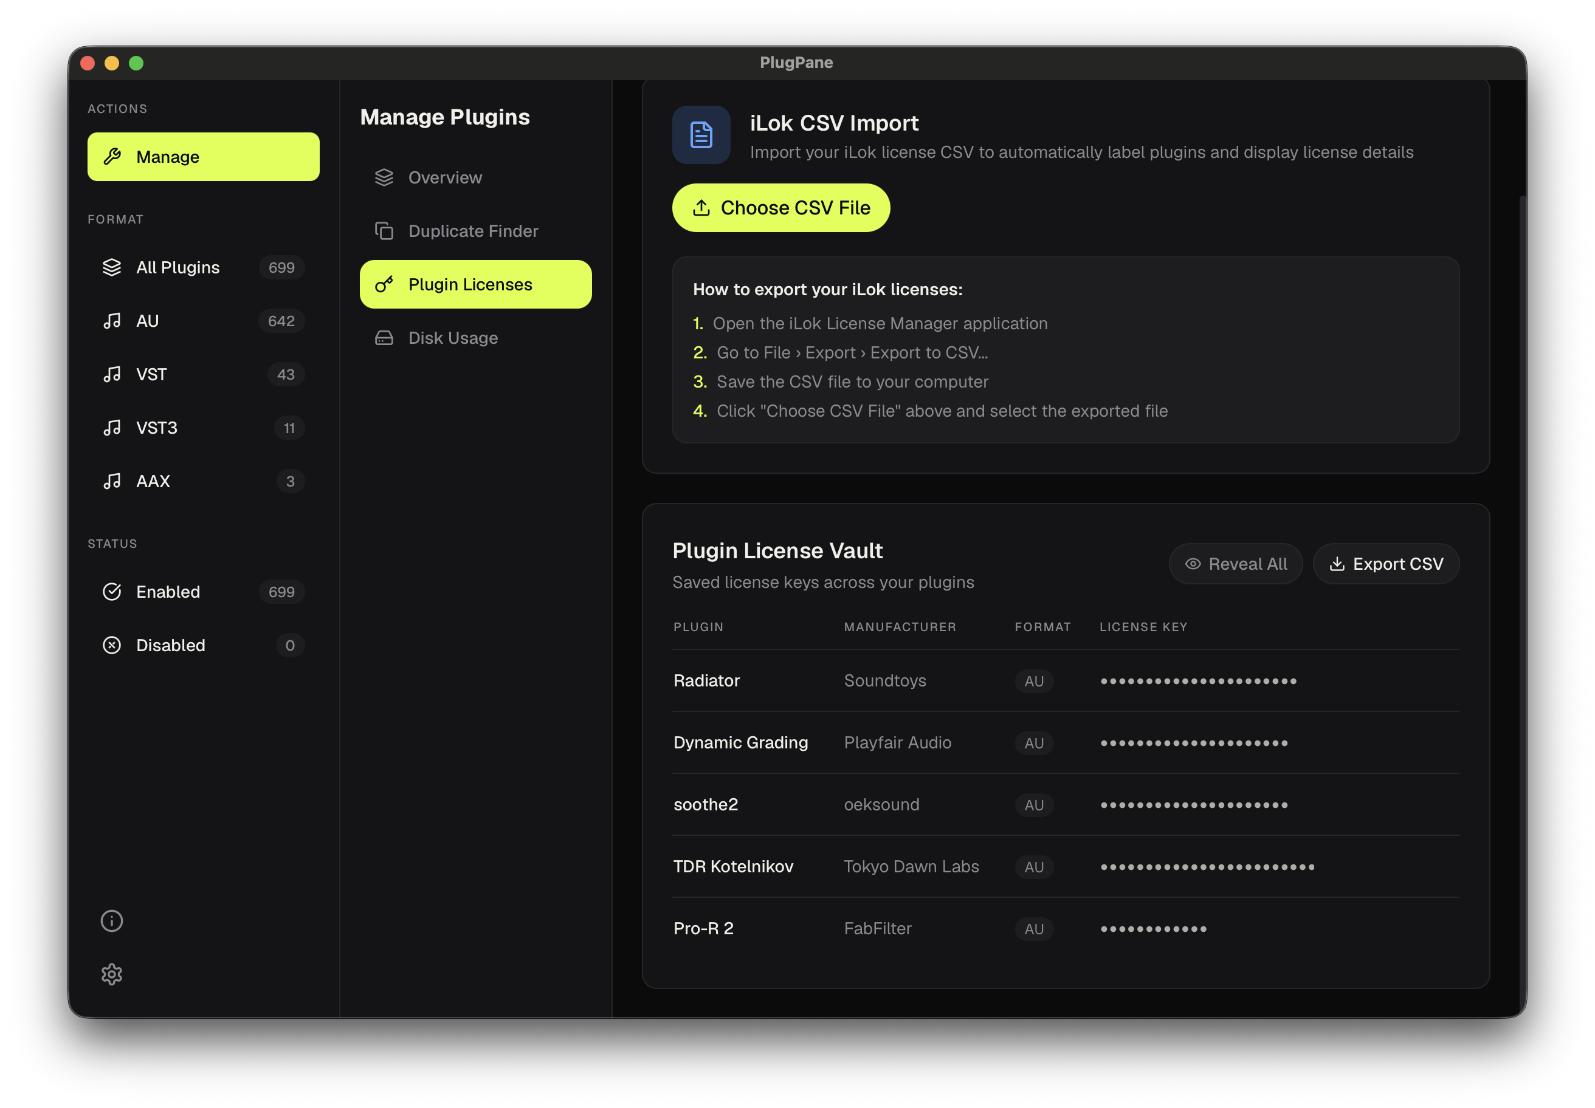
Task: Click the hard drive icon for Disk Usage
Action: tap(384, 338)
